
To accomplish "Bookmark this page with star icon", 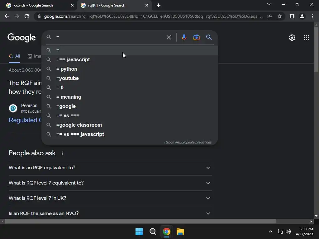I will tap(280, 16).
